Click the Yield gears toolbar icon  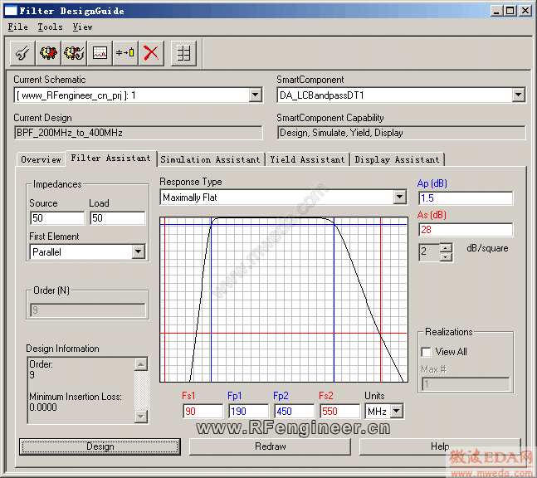coord(74,53)
